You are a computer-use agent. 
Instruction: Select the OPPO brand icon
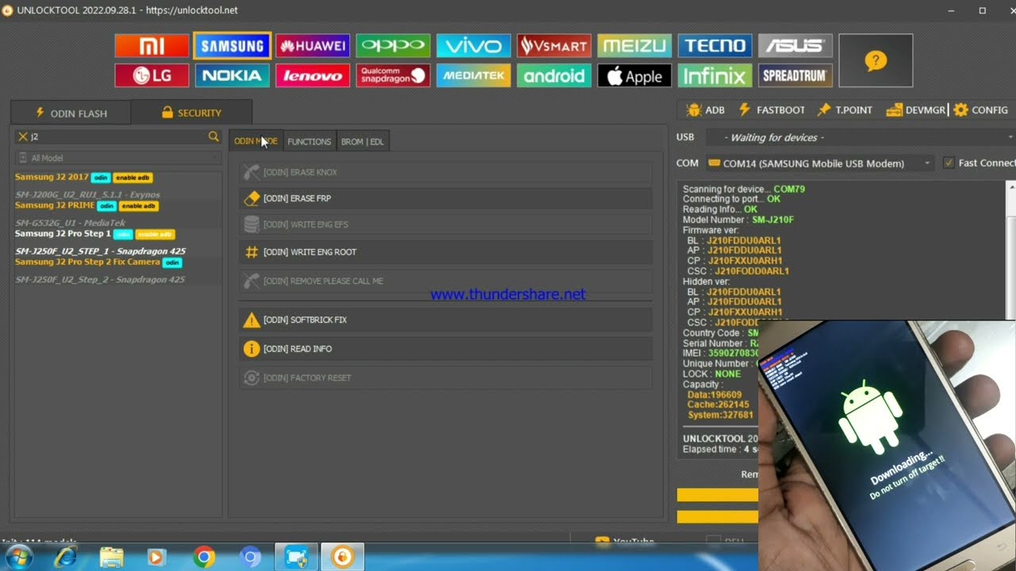(x=393, y=46)
